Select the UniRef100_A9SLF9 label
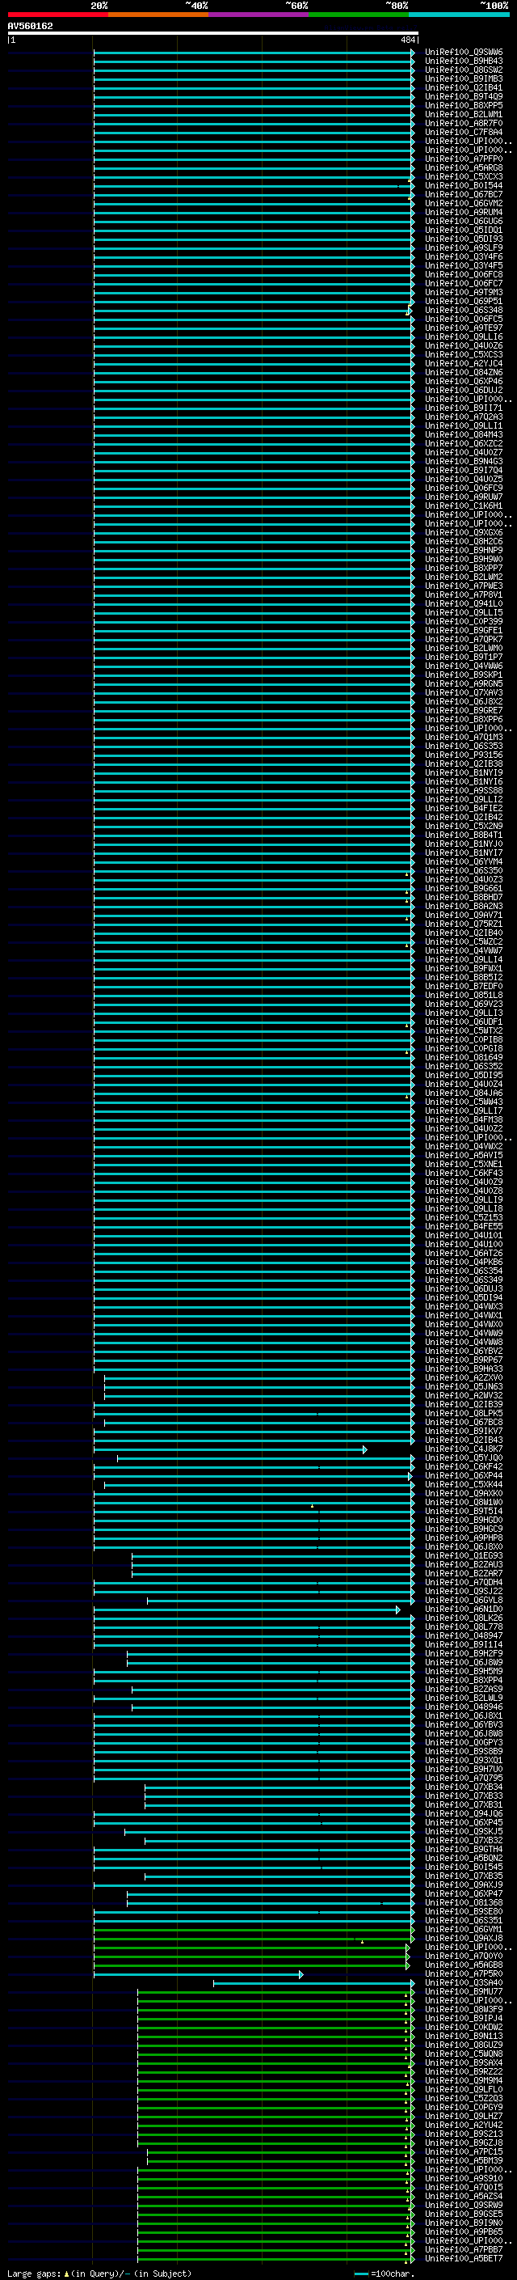 pyautogui.click(x=464, y=247)
